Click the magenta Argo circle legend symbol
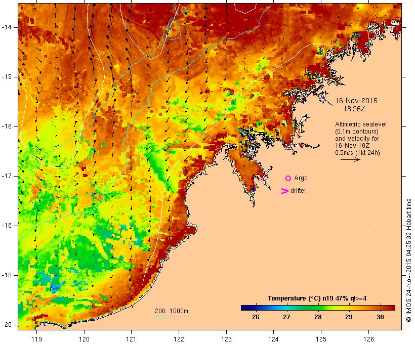This screenshot has width=415, height=344. coord(288,179)
